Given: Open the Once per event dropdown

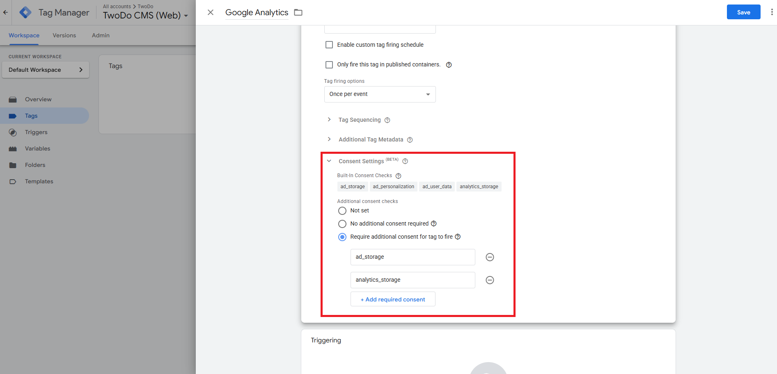Looking at the screenshot, I should 380,94.
